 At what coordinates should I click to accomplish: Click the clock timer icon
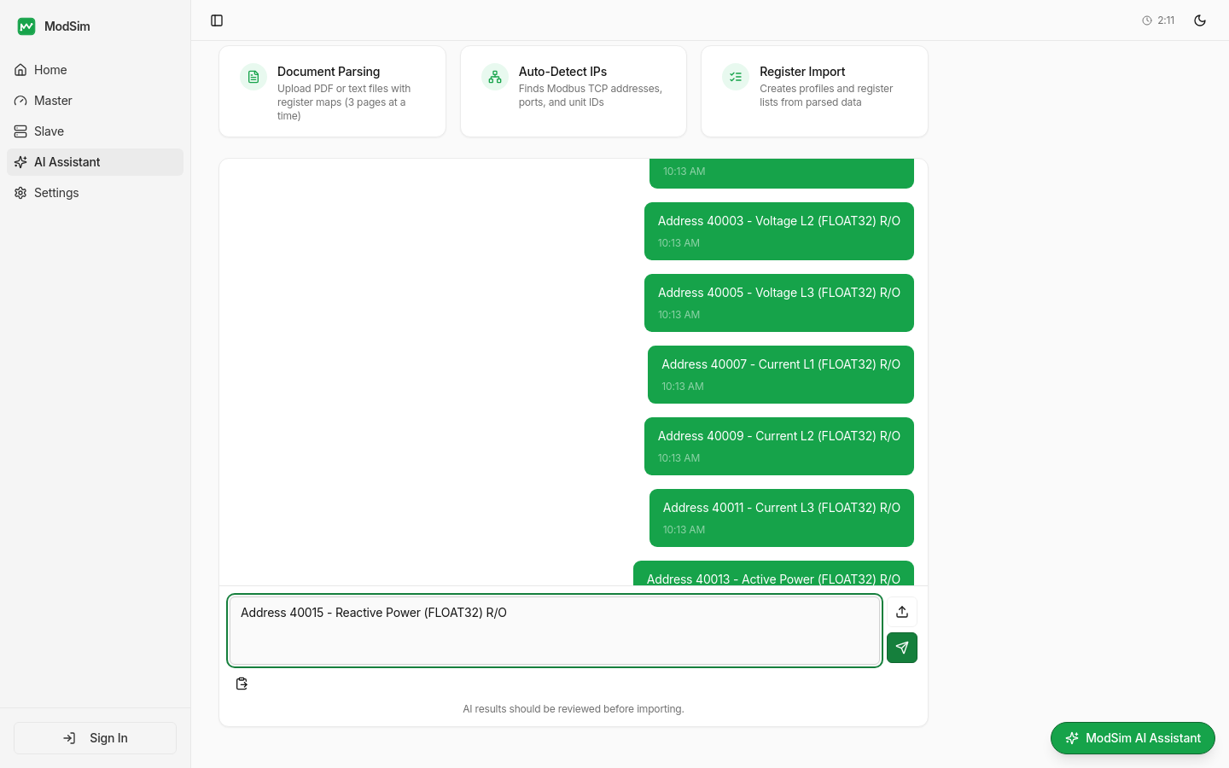click(x=1147, y=20)
